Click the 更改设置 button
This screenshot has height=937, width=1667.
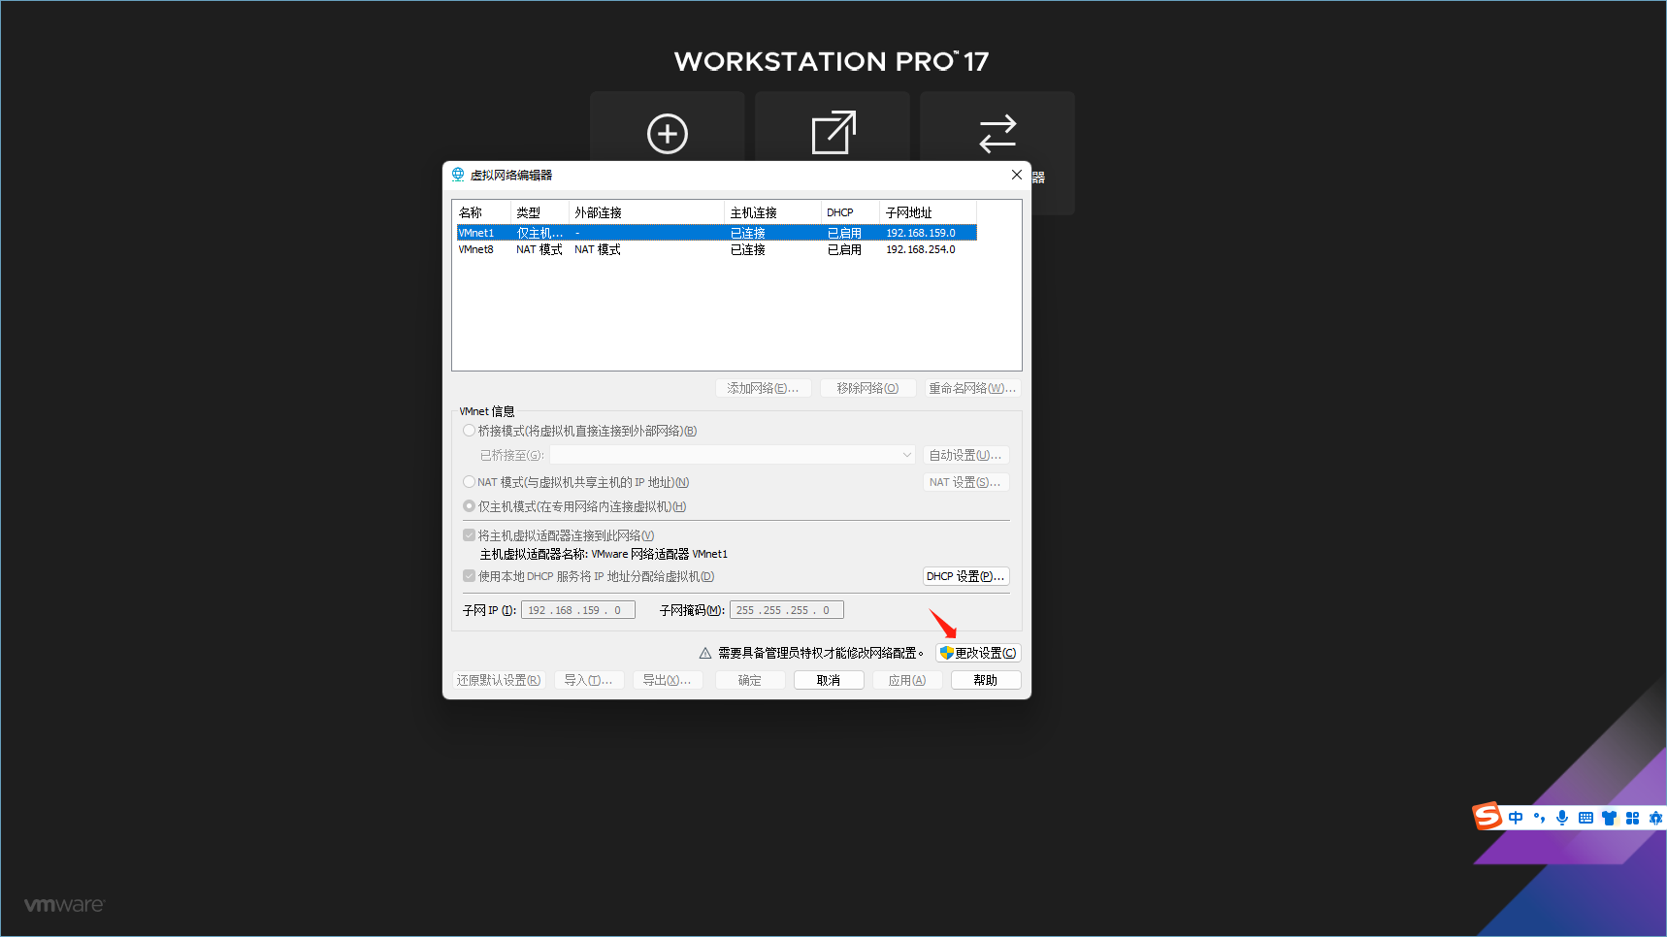coord(978,653)
